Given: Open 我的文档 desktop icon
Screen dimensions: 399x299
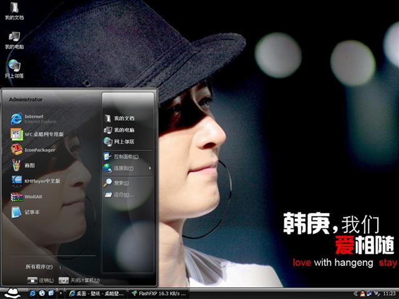Looking at the screenshot, I should click(x=14, y=11).
